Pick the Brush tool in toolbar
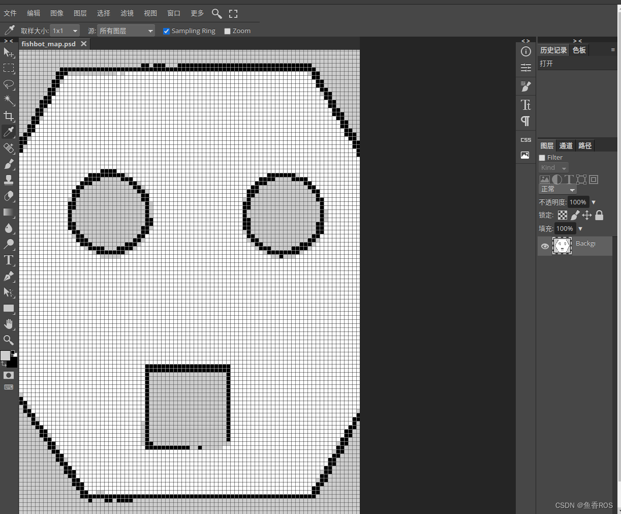Screen dimensions: 621x514 tap(9, 164)
